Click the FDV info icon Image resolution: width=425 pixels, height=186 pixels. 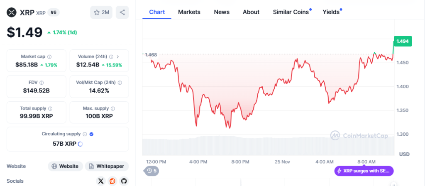click(x=42, y=83)
